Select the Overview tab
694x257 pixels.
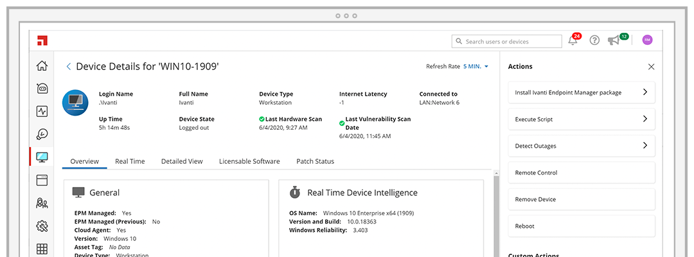[x=85, y=161]
